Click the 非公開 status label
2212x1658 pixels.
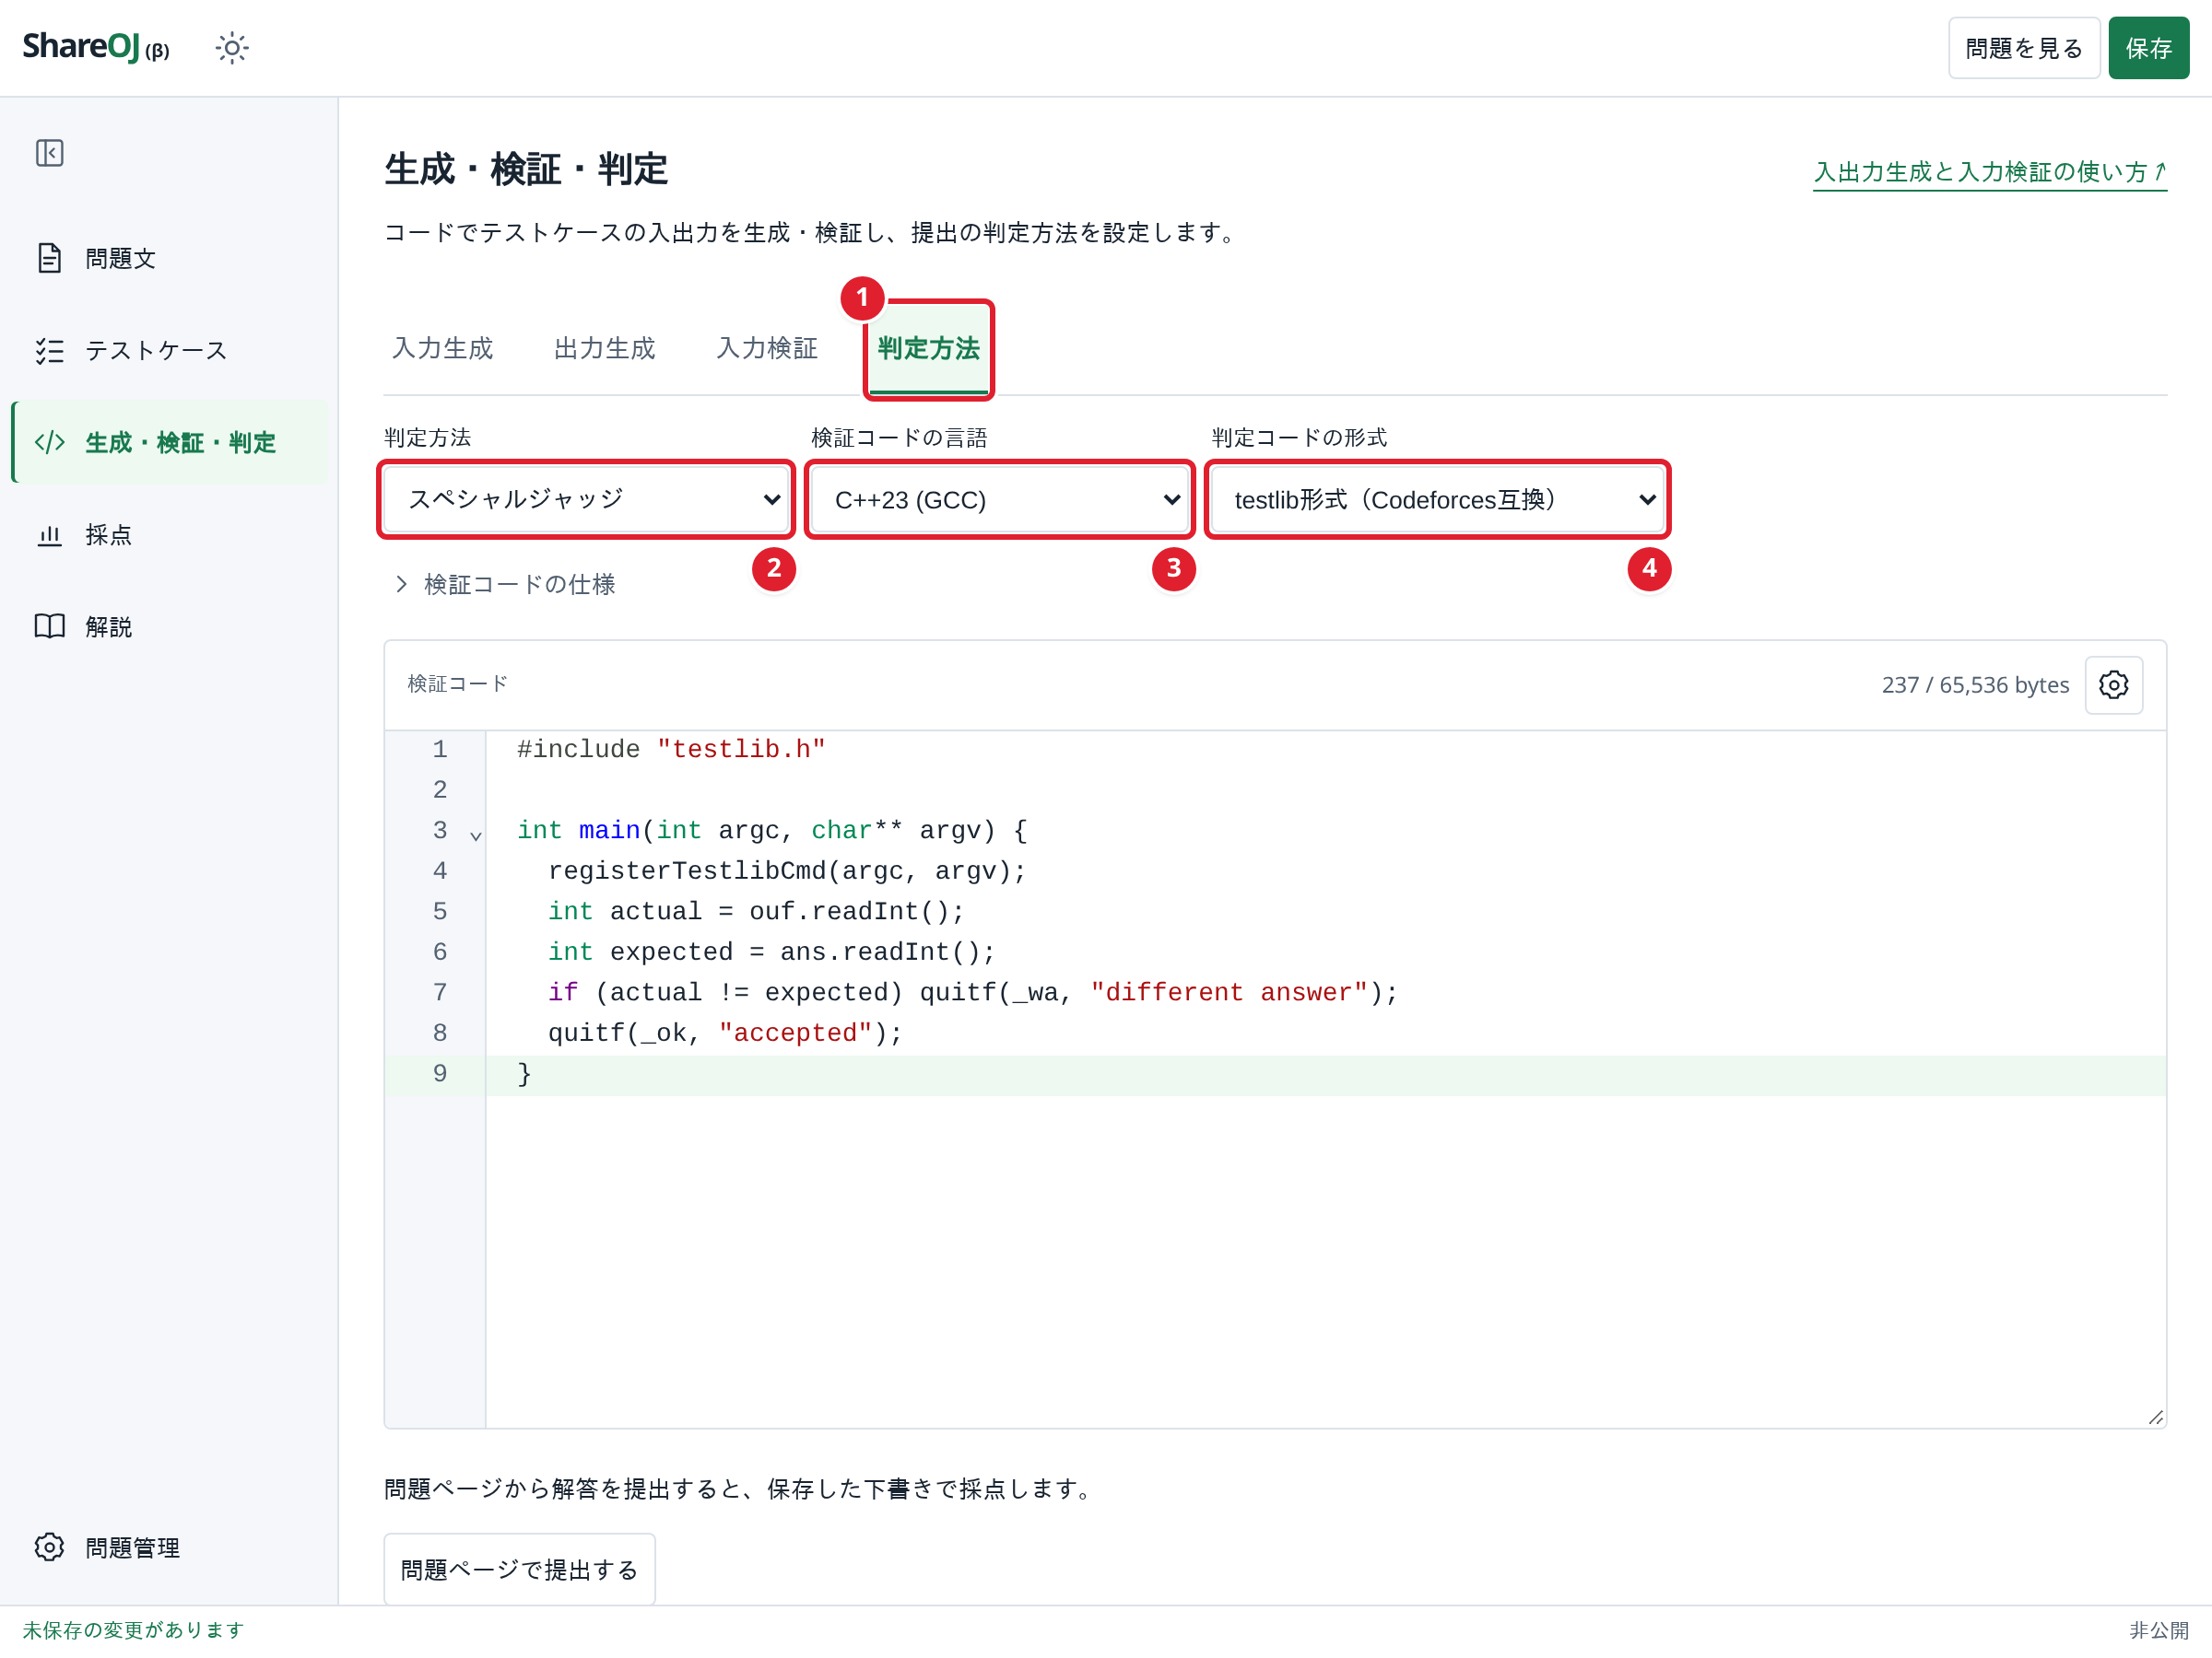[x=2159, y=1630]
